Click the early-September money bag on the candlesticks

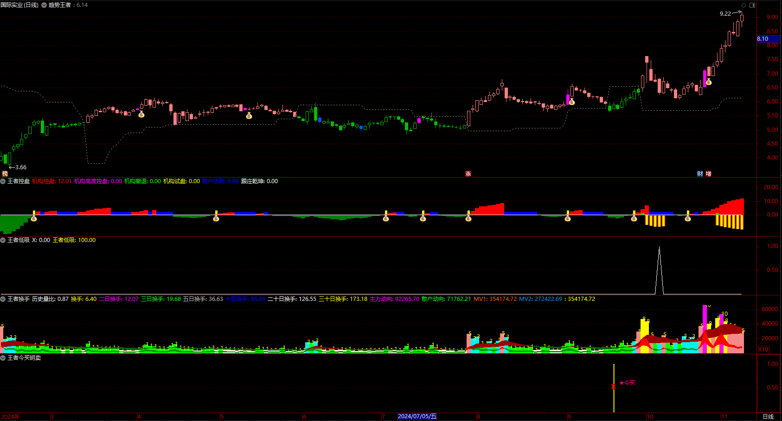pos(571,102)
